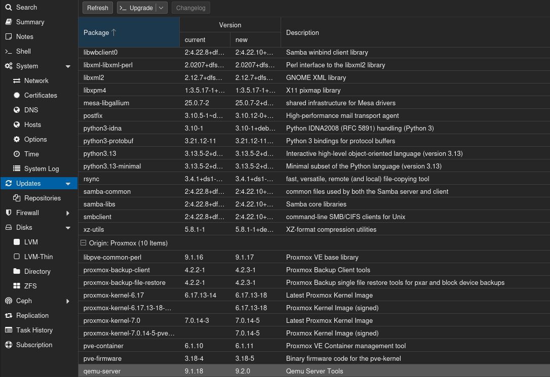Click the LVM-Thin outlined square icon
550x377 pixels.
point(17,257)
